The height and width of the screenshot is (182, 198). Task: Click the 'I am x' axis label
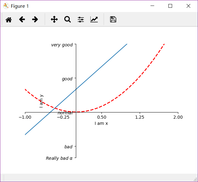coord(101,123)
